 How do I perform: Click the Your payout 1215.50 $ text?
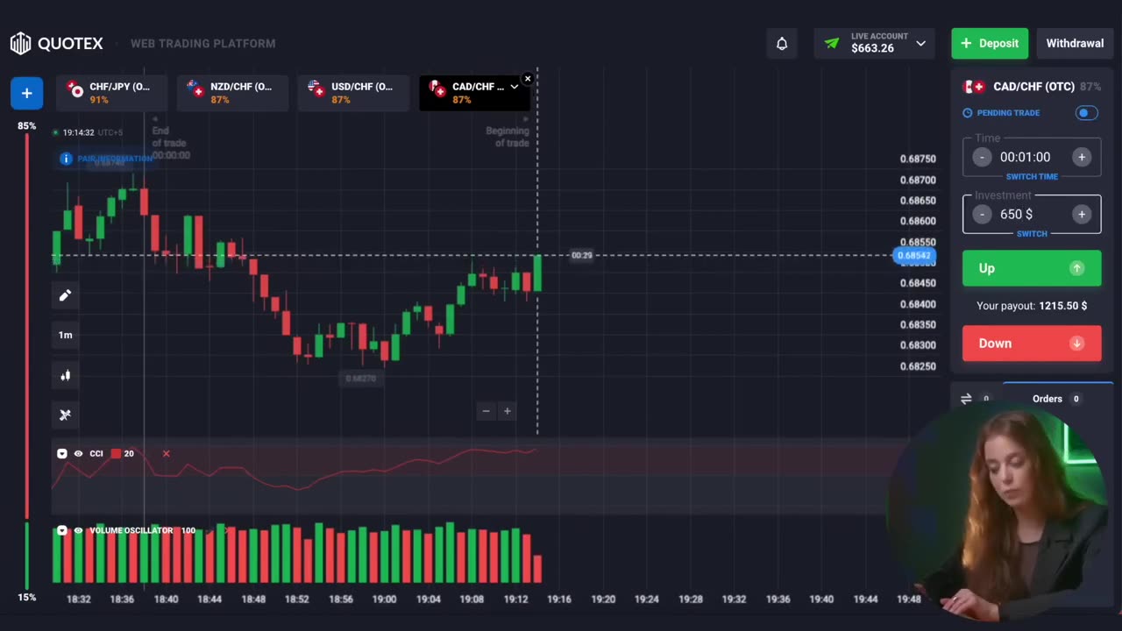point(1032,306)
